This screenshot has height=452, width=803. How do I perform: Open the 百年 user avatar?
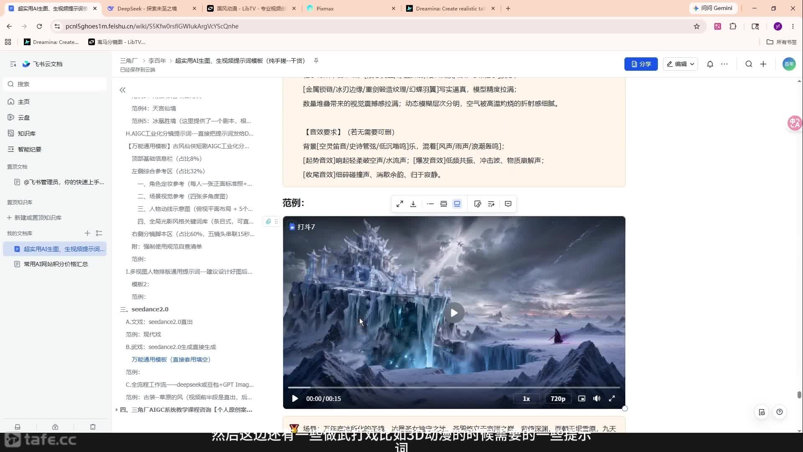click(x=789, y=64)
